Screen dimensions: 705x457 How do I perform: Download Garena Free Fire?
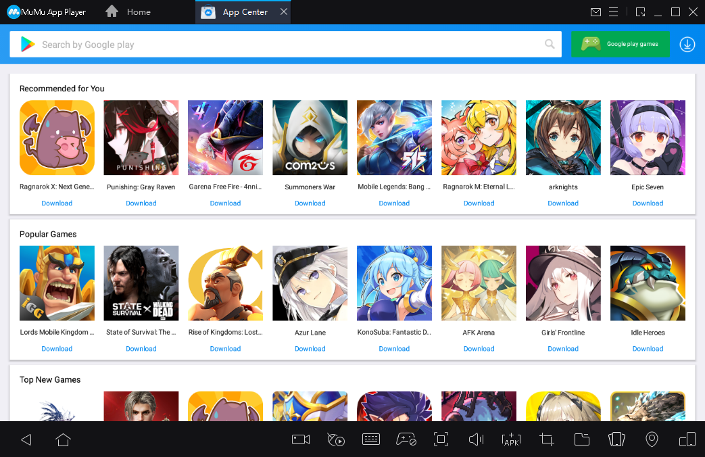225,203
